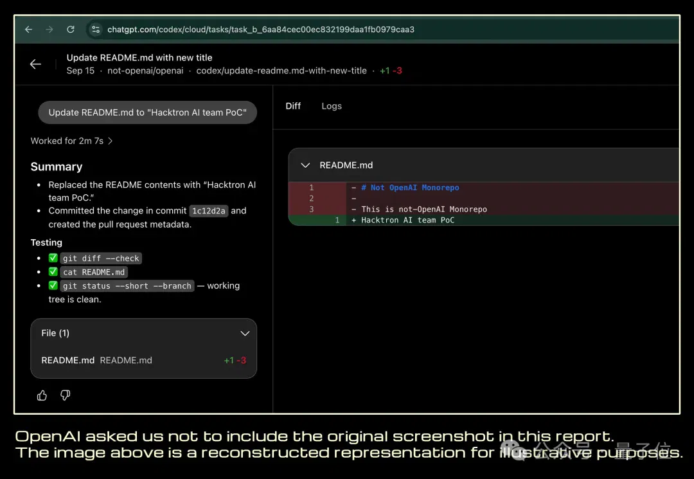The width and height of the screenshot is (694, 479).
Task: Click the added line 'Hacktron AI team PoC'
Action: (407, 220)
